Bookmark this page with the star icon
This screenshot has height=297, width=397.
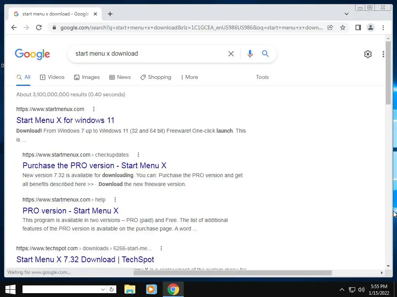[343, 27]
